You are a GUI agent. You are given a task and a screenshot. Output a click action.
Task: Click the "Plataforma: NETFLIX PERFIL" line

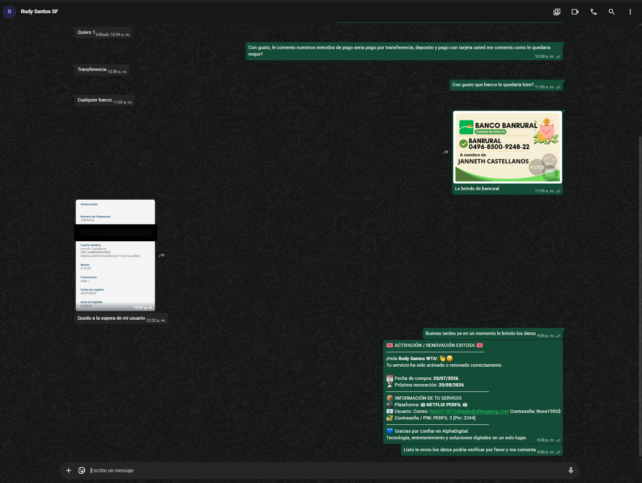tap(427, 405)
